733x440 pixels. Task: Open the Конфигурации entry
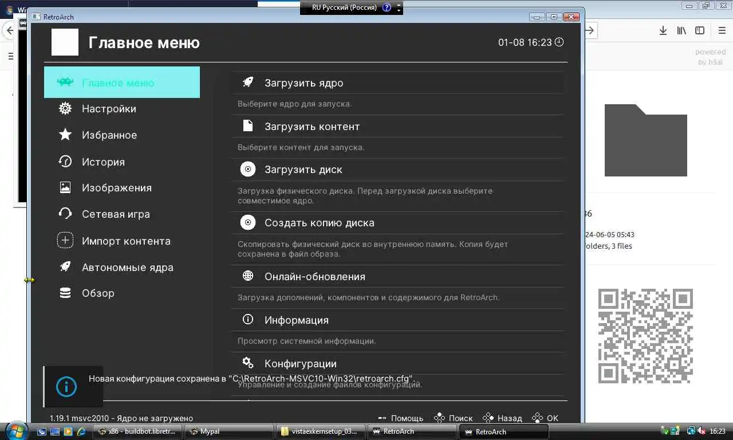(397, 364)
